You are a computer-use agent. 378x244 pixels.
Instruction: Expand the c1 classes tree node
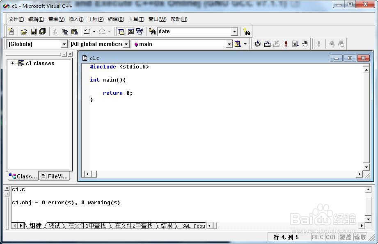pos(12,63)
